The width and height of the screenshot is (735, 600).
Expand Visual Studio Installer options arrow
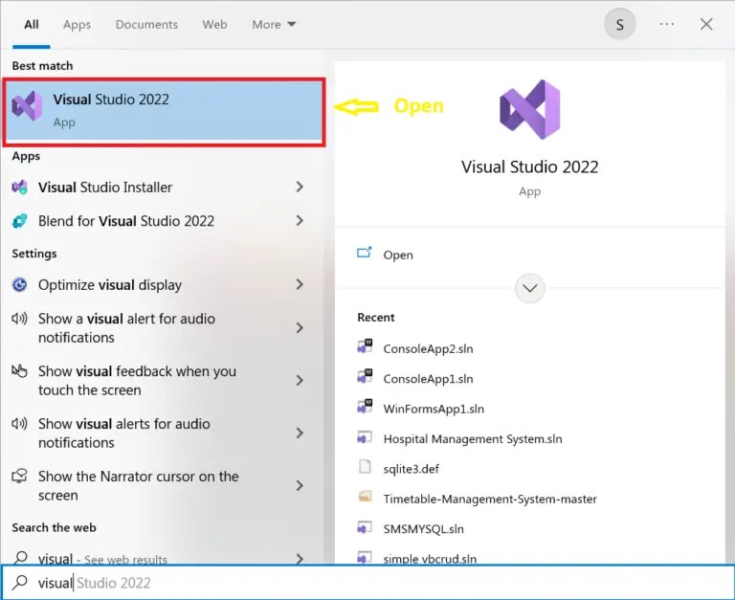pos(300,187)
